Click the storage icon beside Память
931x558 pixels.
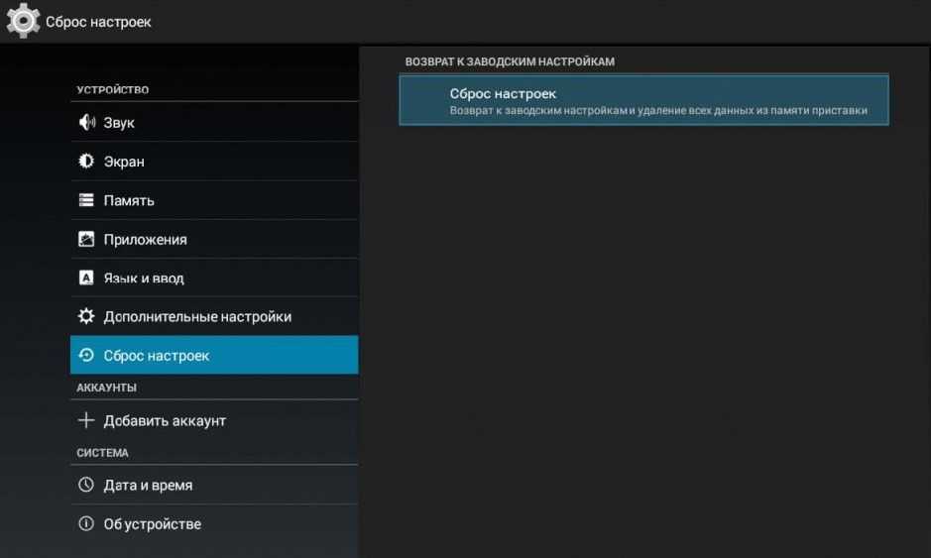point(86,200)
